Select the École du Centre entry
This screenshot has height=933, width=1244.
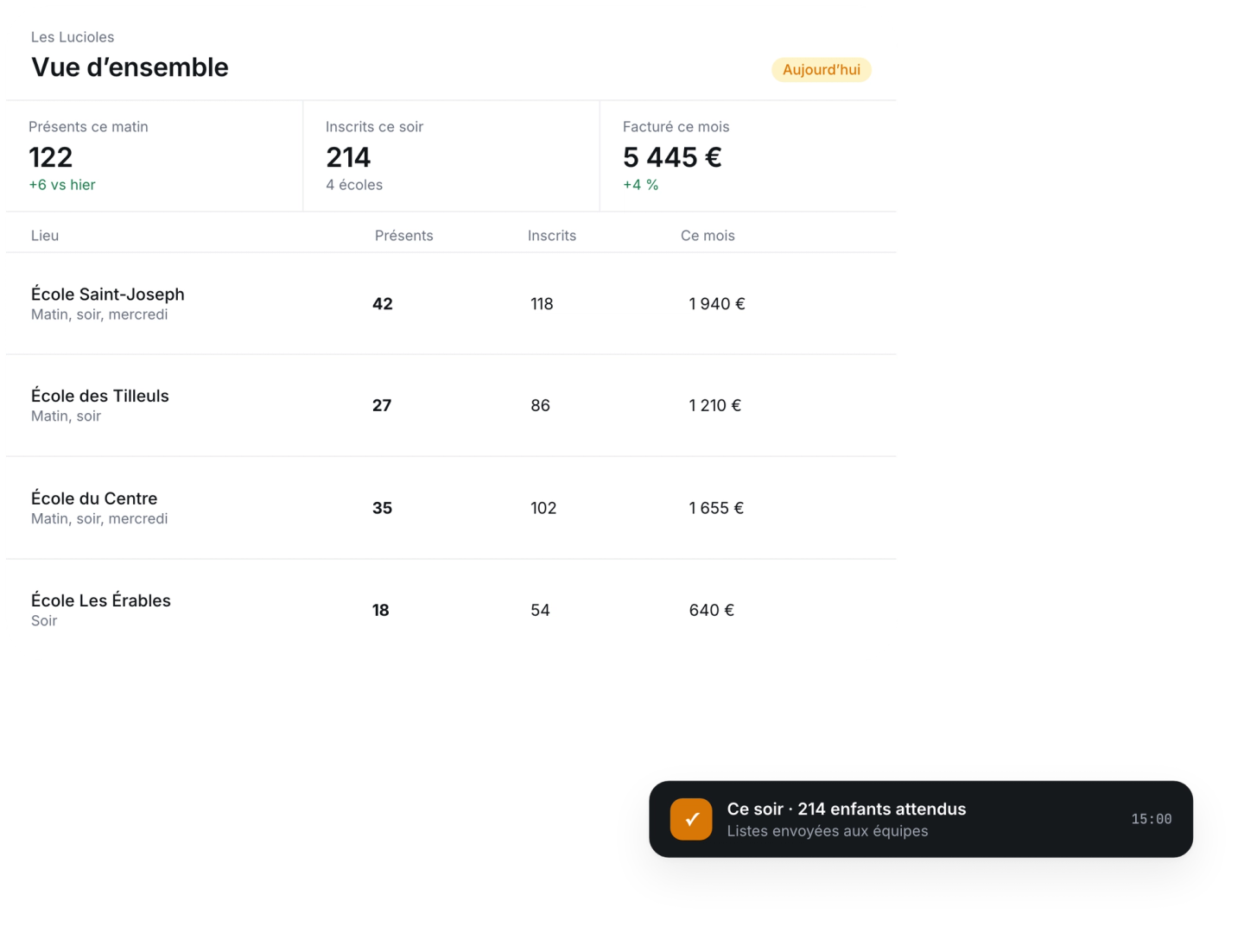(x=451, y=508)
